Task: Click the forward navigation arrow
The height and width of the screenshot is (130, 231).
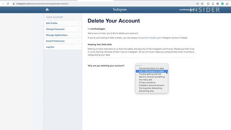Action: point(3,4)
